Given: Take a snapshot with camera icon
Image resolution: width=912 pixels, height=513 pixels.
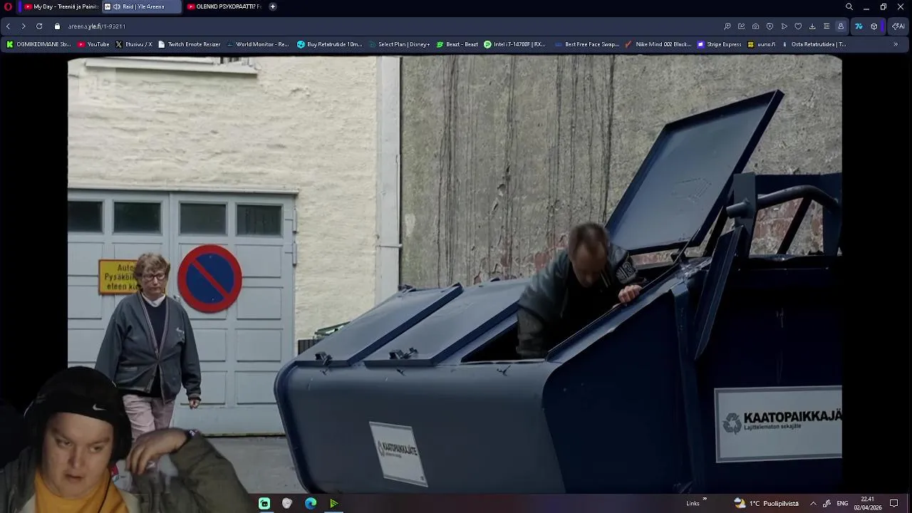Looking at the screenshot, I should click(x=755, y=26).
